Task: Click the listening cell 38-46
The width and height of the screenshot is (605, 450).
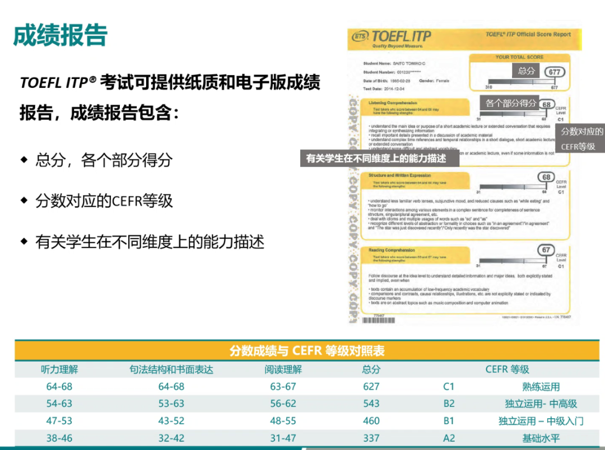Action: tap(59, 438)
